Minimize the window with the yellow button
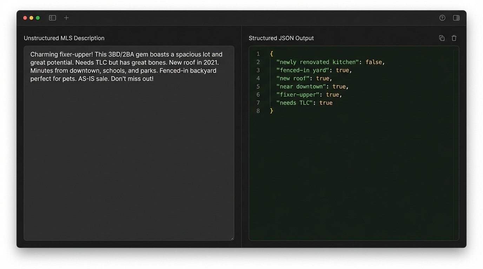The width and height of the screenshot is (483, 269). click(31, 18)
